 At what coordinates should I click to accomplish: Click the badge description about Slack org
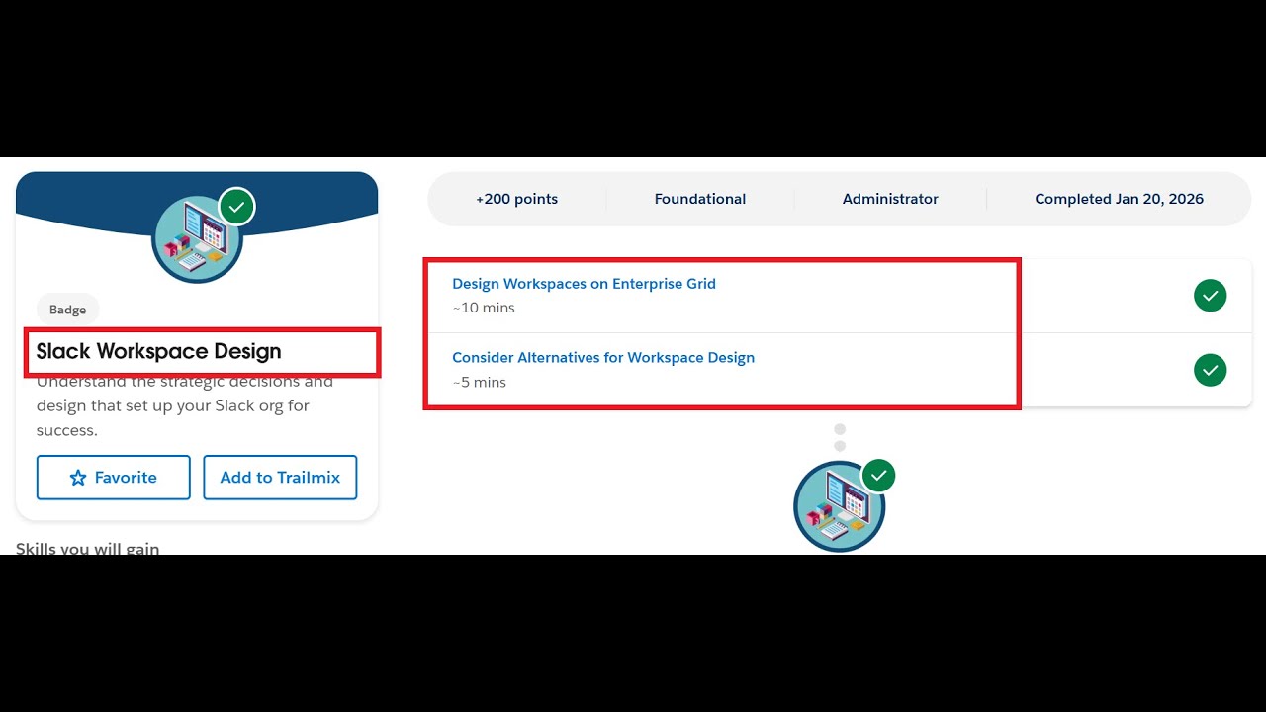[185, 406]
